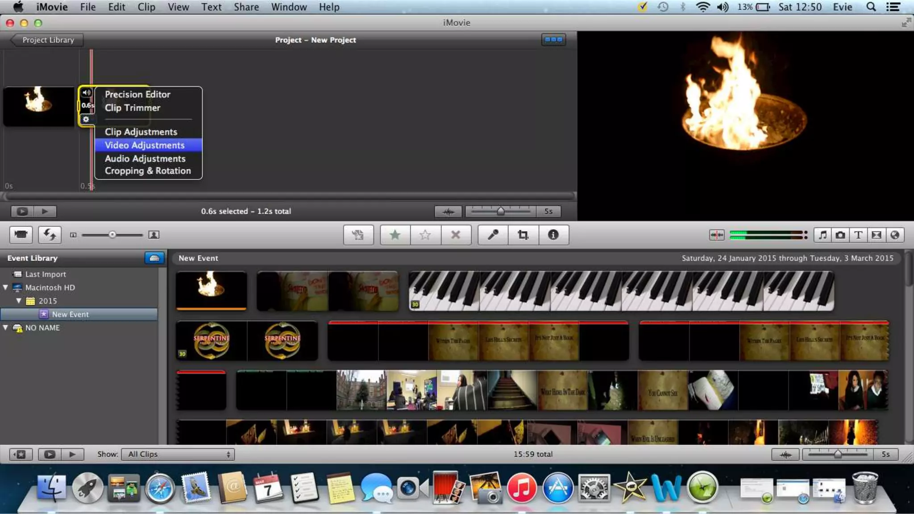914x514 pixels.
Task: Open the inspector info button
Action: point(553,235)
